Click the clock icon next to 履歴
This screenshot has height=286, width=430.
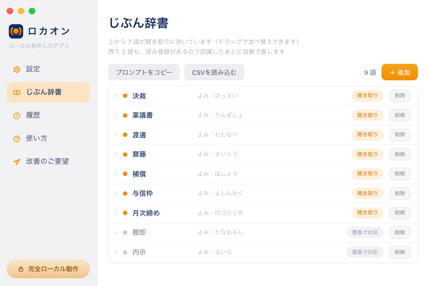[x=17, y=116]
